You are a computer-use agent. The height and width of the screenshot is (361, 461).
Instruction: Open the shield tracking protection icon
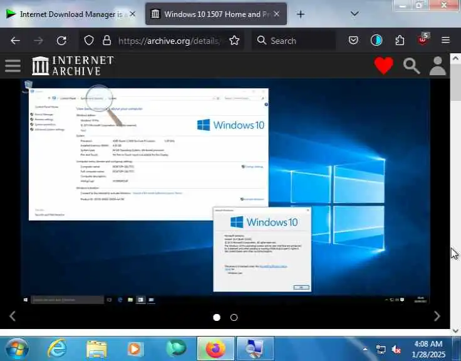(89, 40)
